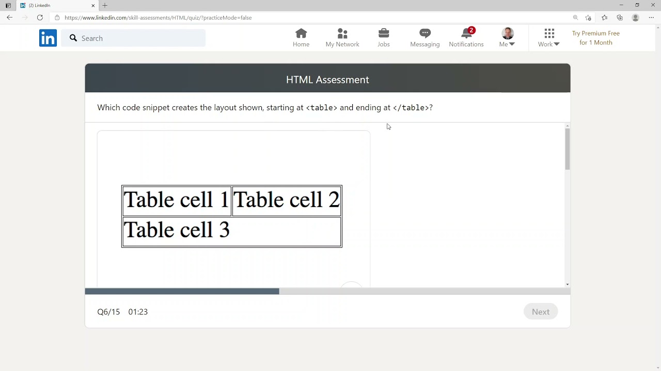The image size is (661, 371).
Task: Close the LinkedIn browser tab
Action: tap(93, 5)
